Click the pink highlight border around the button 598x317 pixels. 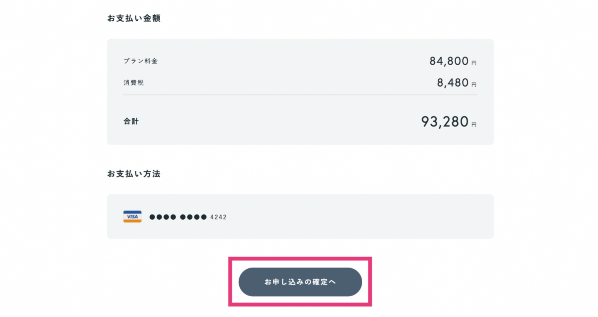point(300,258)
